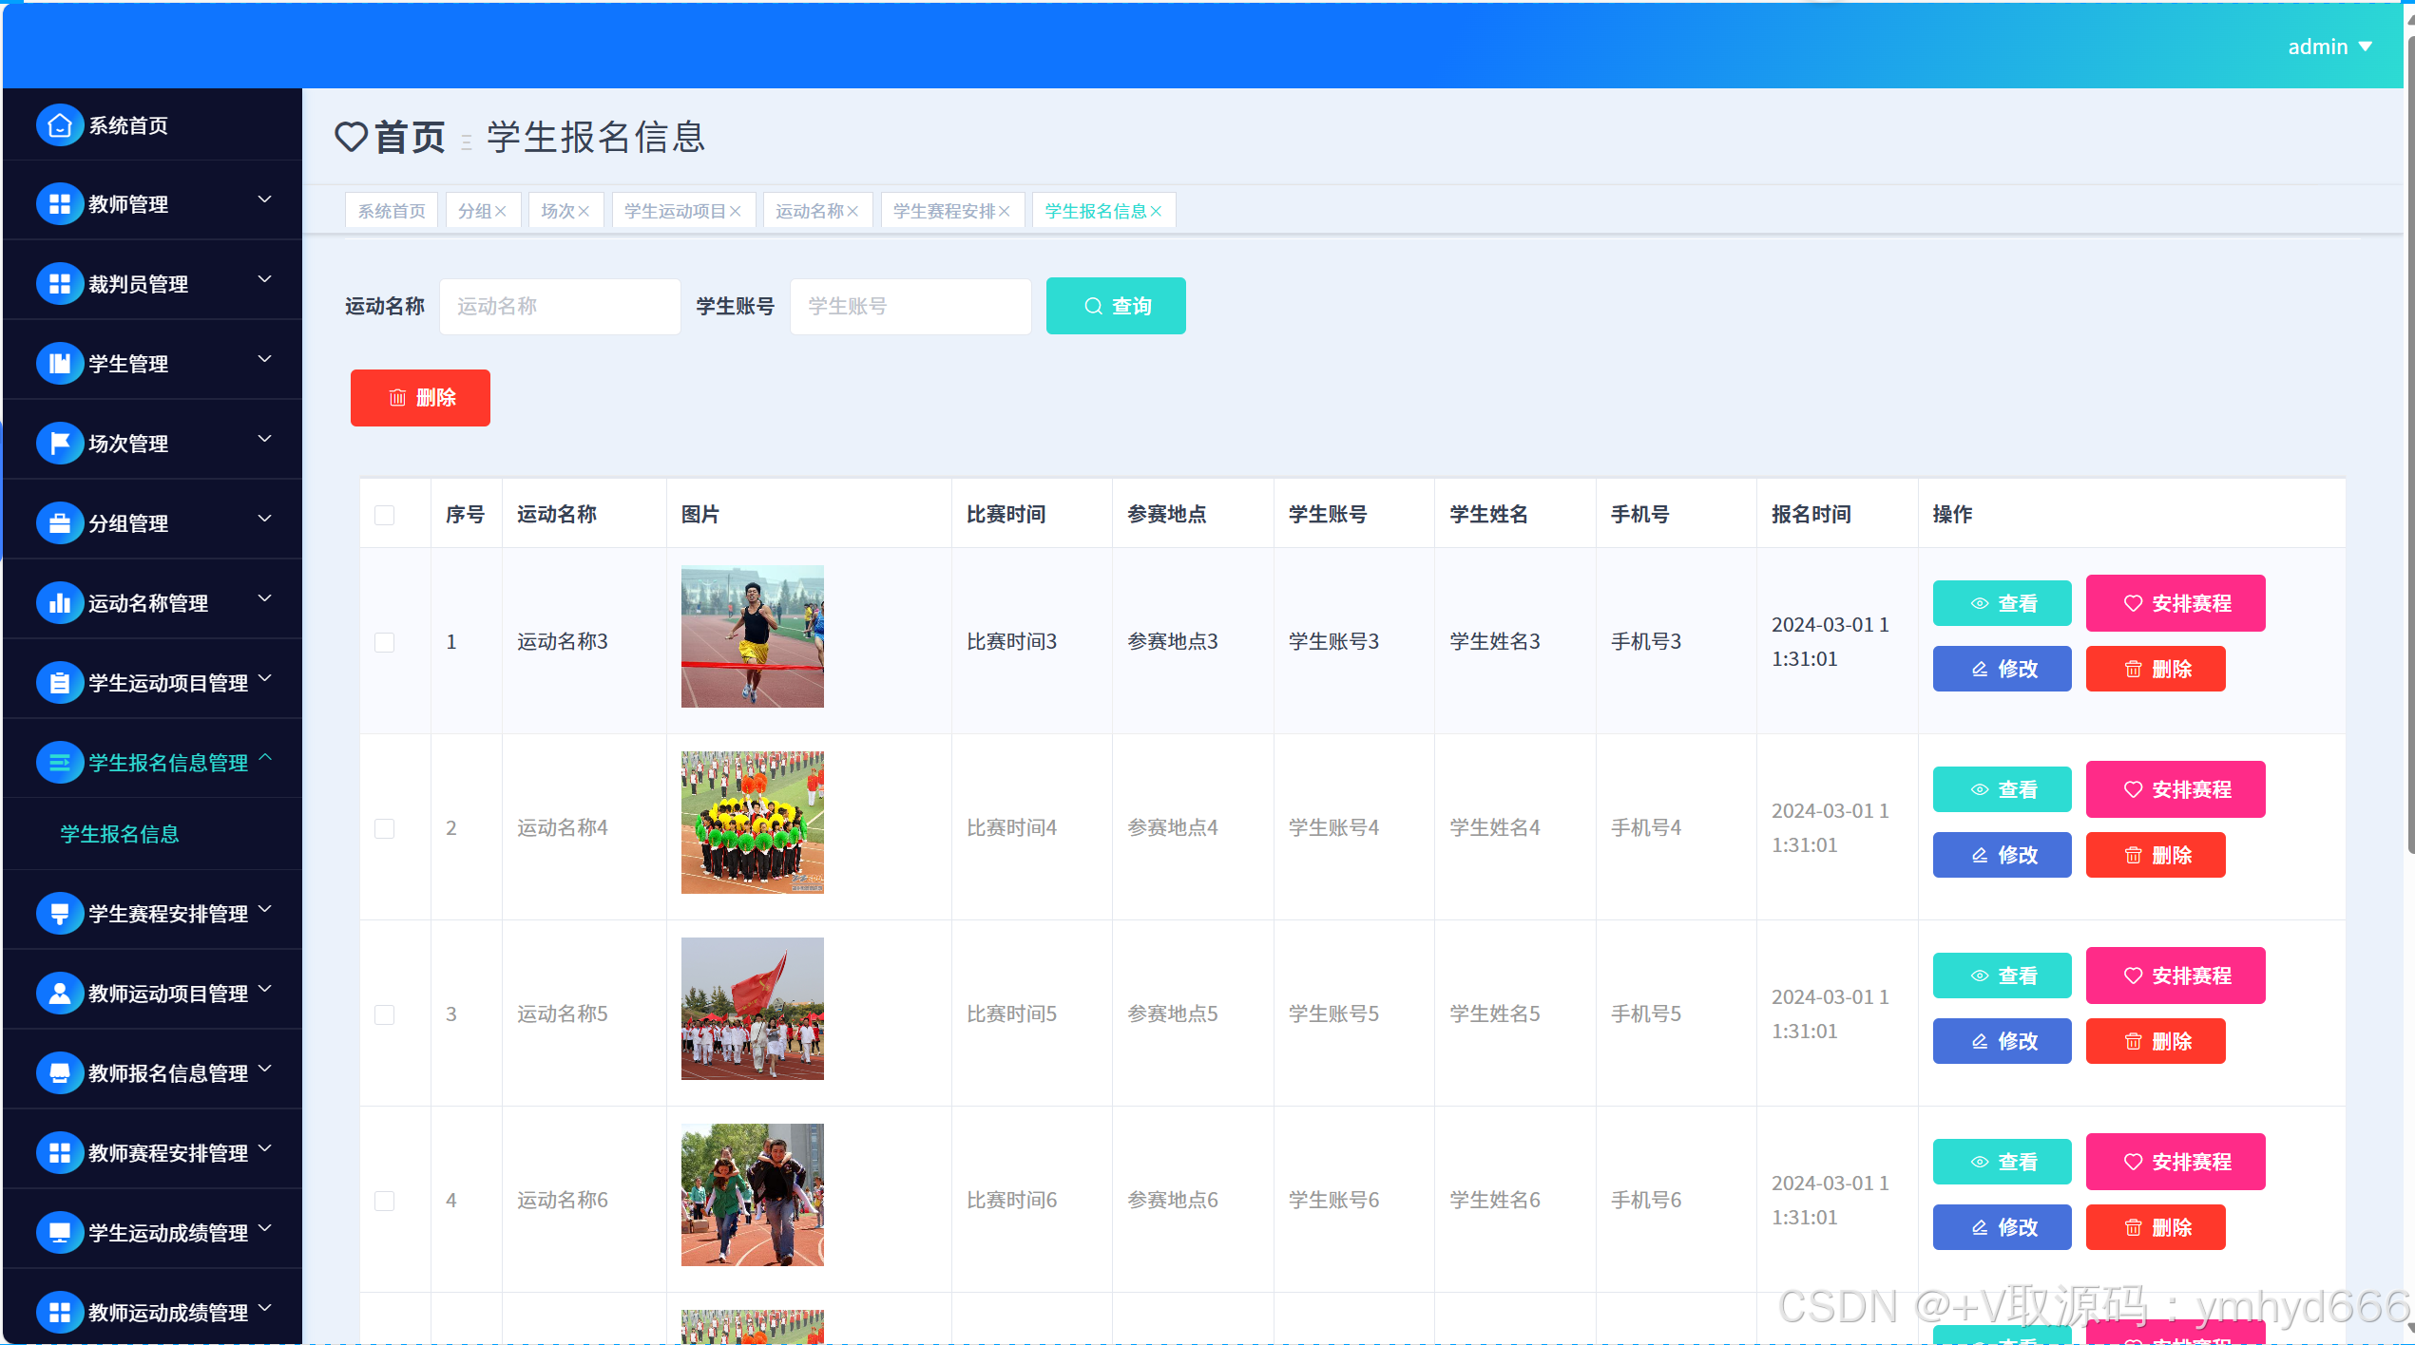This screenshot has width=2415, height=1345.
Task: Click the home icon beside 系统首页
Action: (59, 125)
